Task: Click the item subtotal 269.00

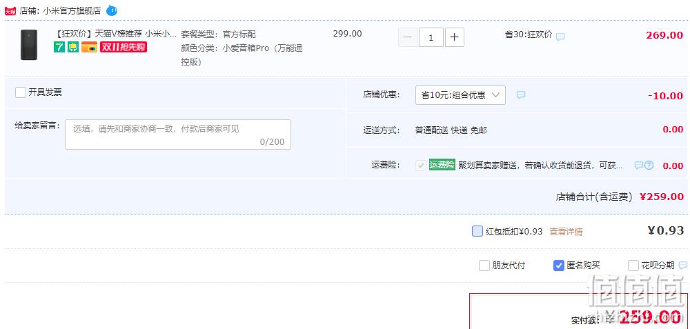Action: (664, 35)
